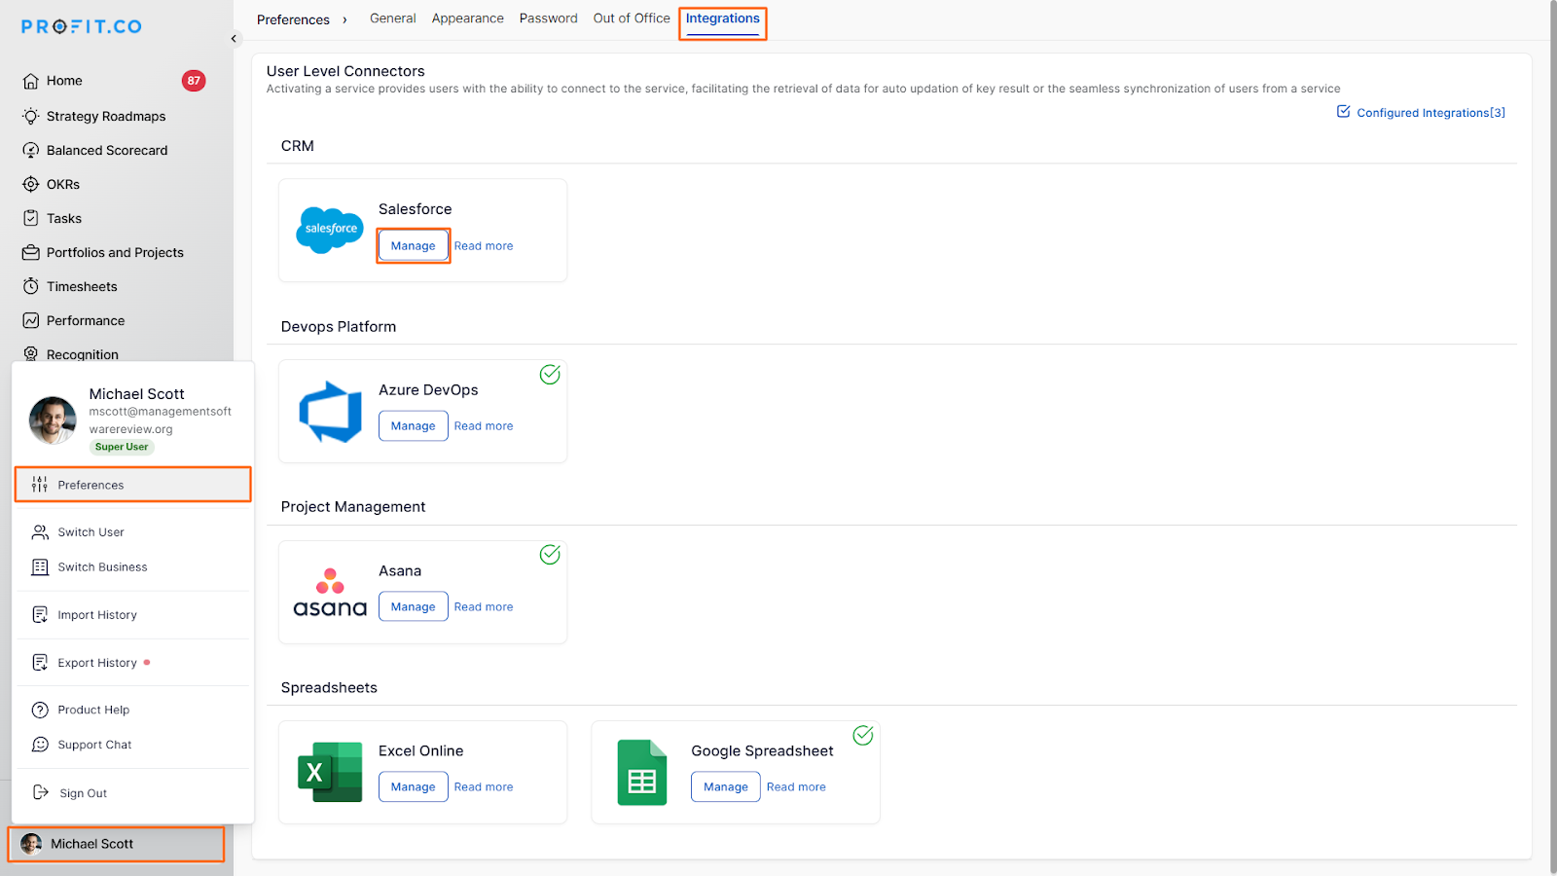Click the Azure DevOps logo
1557x876 pixels.
pyautogui.click(x=330, y=411)
